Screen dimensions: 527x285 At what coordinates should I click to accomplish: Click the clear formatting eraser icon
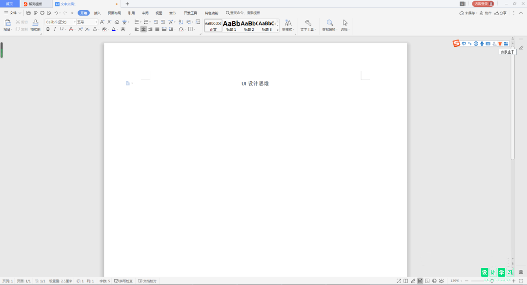117,22
